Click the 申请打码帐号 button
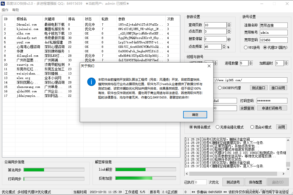293x195 pixels. [272, 108]
